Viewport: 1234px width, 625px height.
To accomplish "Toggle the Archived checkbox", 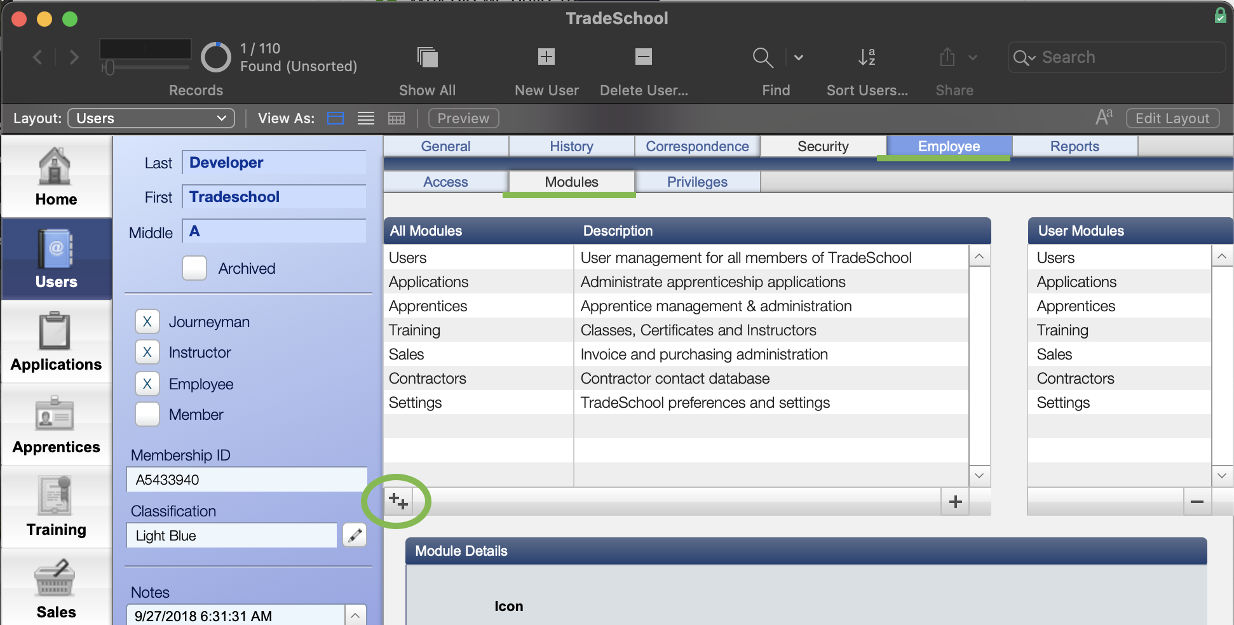I will [194, 268].
